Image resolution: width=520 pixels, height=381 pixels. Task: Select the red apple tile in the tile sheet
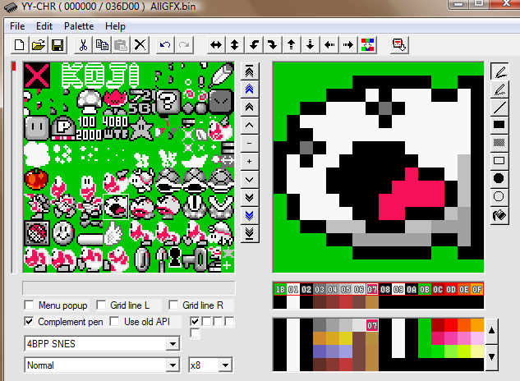click(36, 178)
